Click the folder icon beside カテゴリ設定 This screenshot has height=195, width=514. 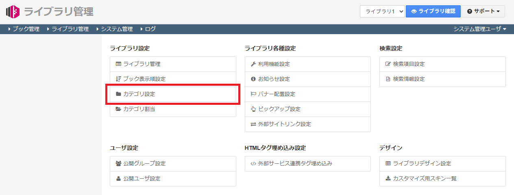[x=118, y=94]
